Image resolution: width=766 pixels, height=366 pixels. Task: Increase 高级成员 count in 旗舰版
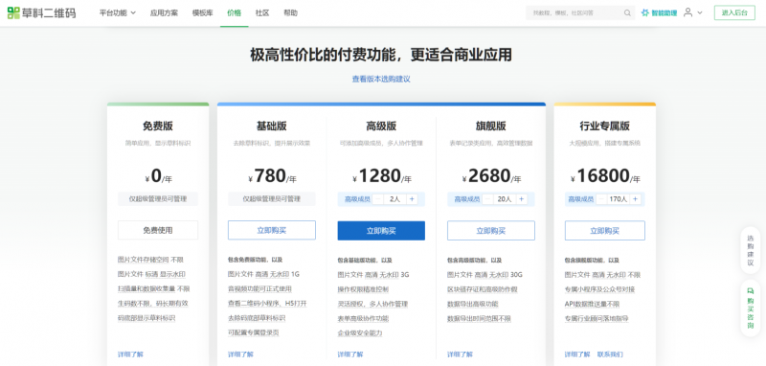tap(521, 199)
